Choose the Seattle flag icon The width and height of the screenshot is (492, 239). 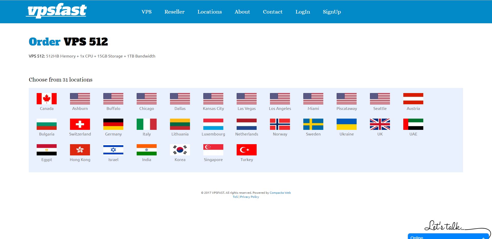coord(380,99)
